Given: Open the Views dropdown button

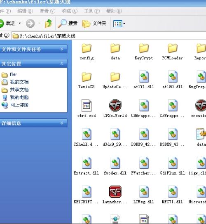Looking at the screenshot, I should pyautogui.click(x=119, y=24).
